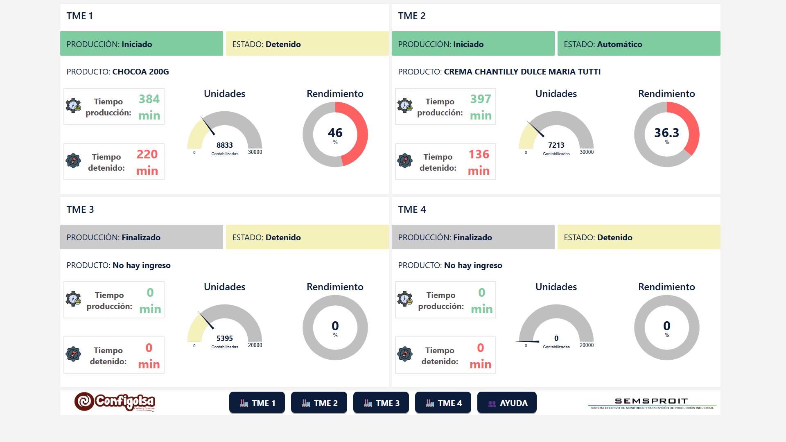
Task: Switch to the TME 3 page
Action: [381, 403]
